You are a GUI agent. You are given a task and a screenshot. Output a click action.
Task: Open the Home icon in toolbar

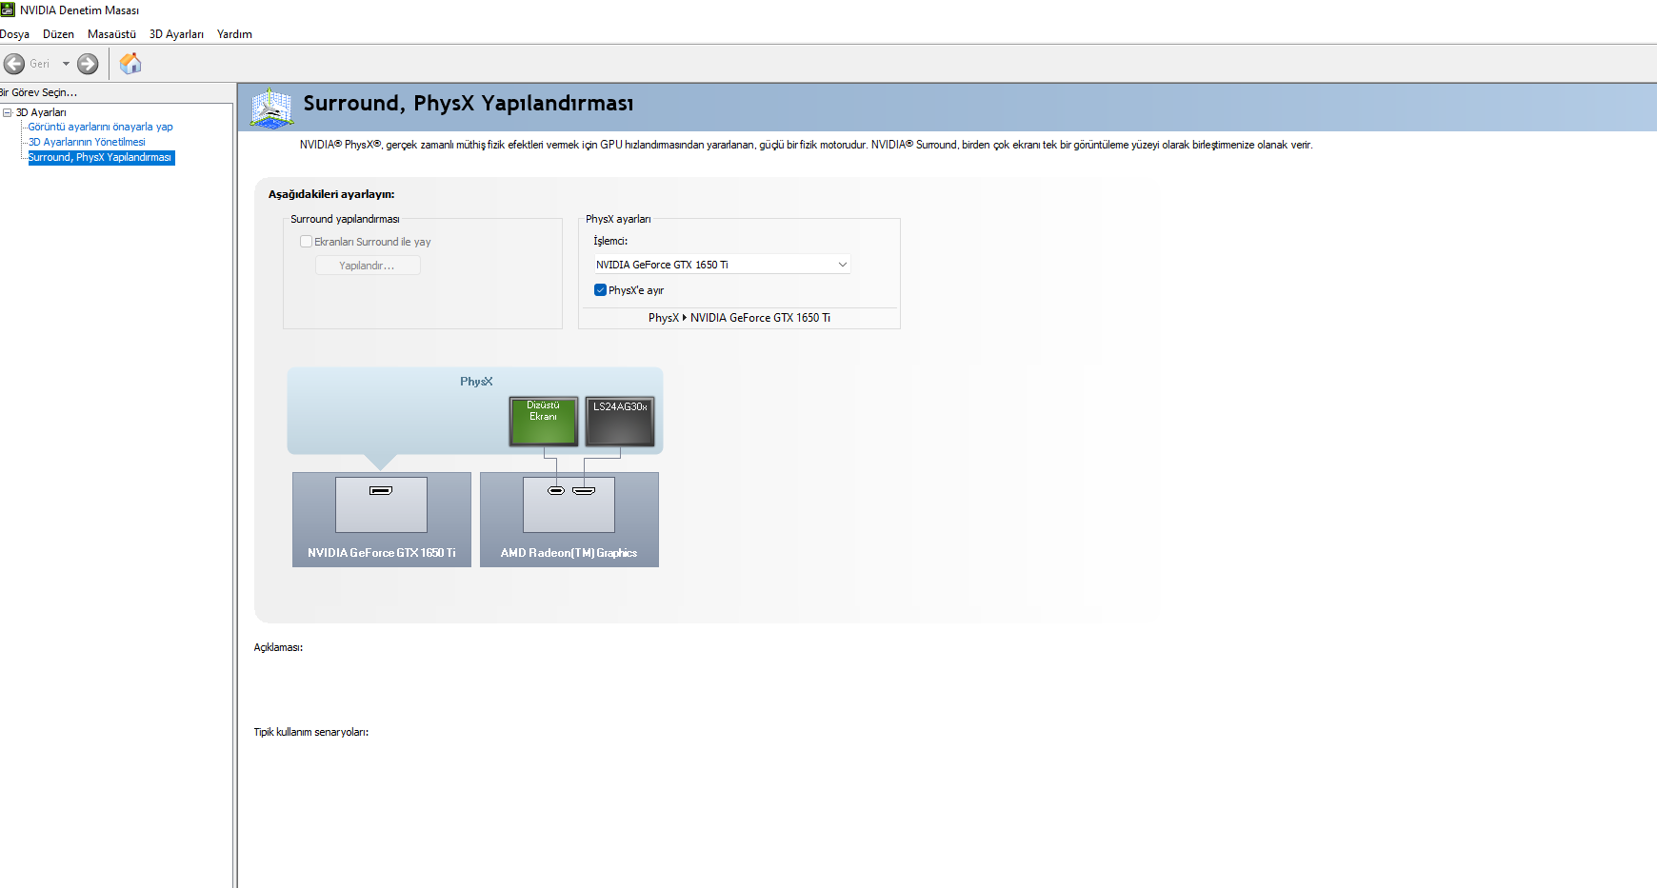(130, 64)
